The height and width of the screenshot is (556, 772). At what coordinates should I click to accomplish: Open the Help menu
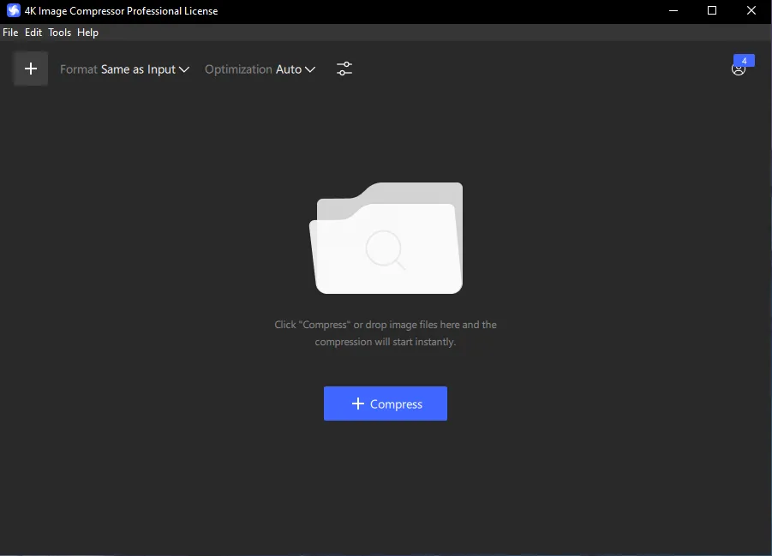[x=87, y=33]
